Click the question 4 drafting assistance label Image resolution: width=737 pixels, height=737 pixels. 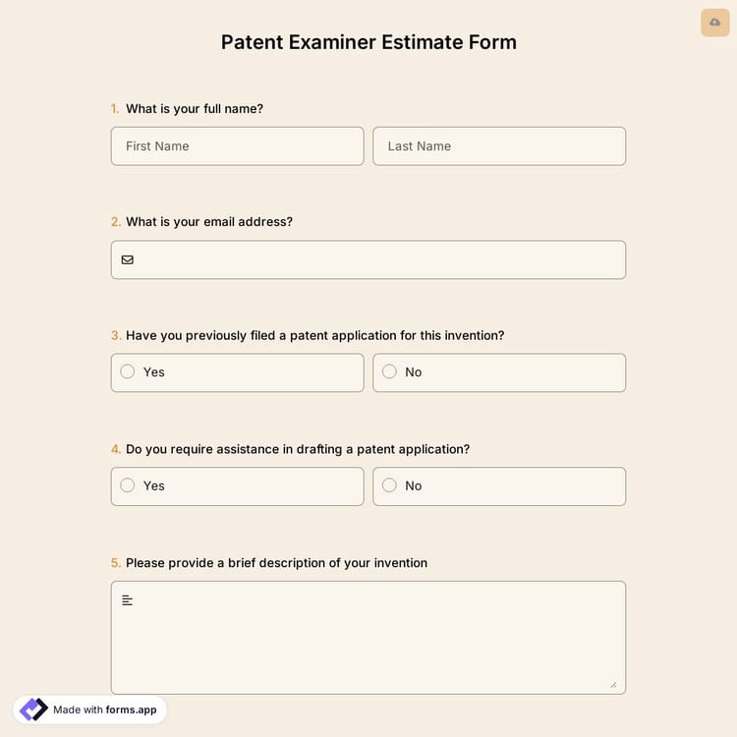pos(297,449)
